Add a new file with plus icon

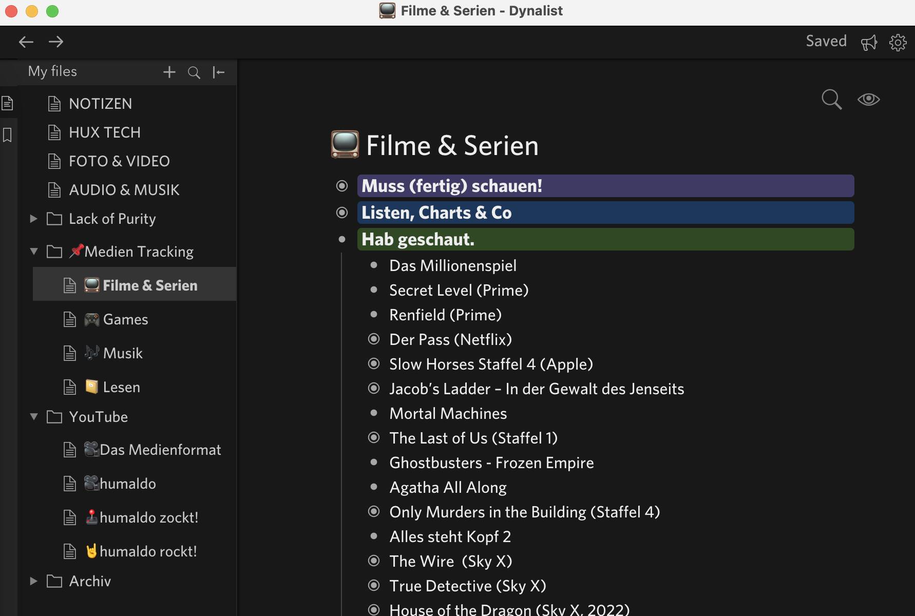(169, 72)
